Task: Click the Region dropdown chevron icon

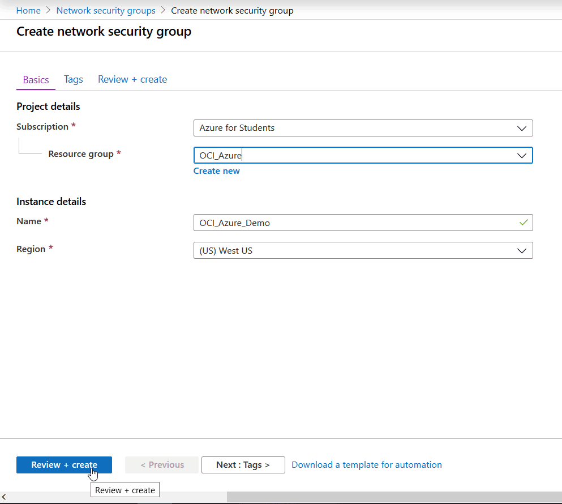Action: (521, 250)
